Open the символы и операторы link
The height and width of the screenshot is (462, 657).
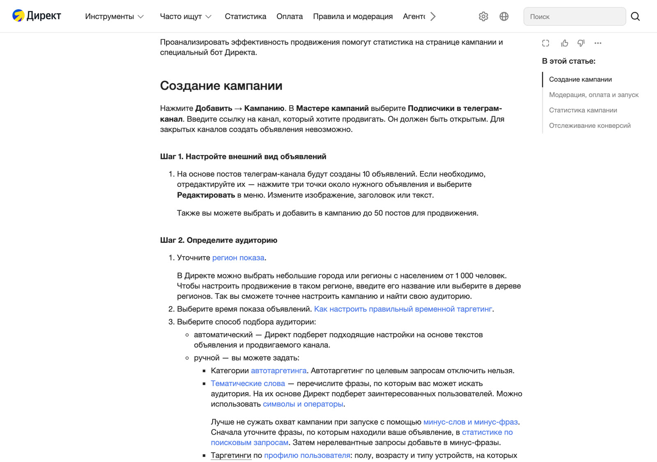[303, 404]
